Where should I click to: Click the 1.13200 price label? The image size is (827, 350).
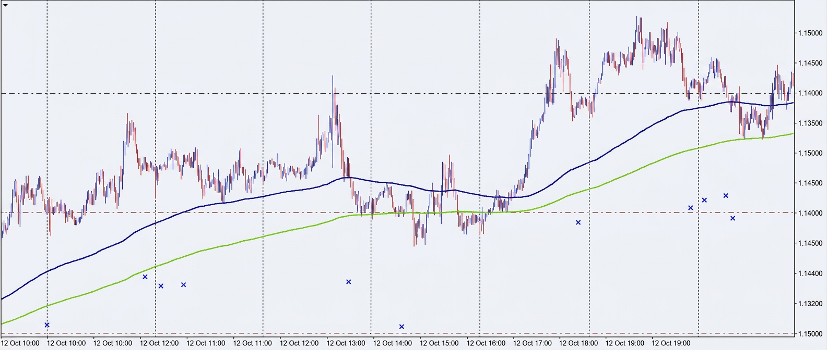click(x=810, y=304)
